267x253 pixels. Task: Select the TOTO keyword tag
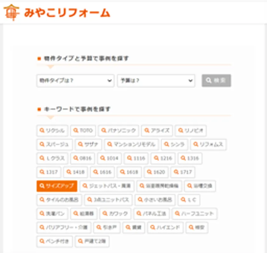[x=83, y=130]
